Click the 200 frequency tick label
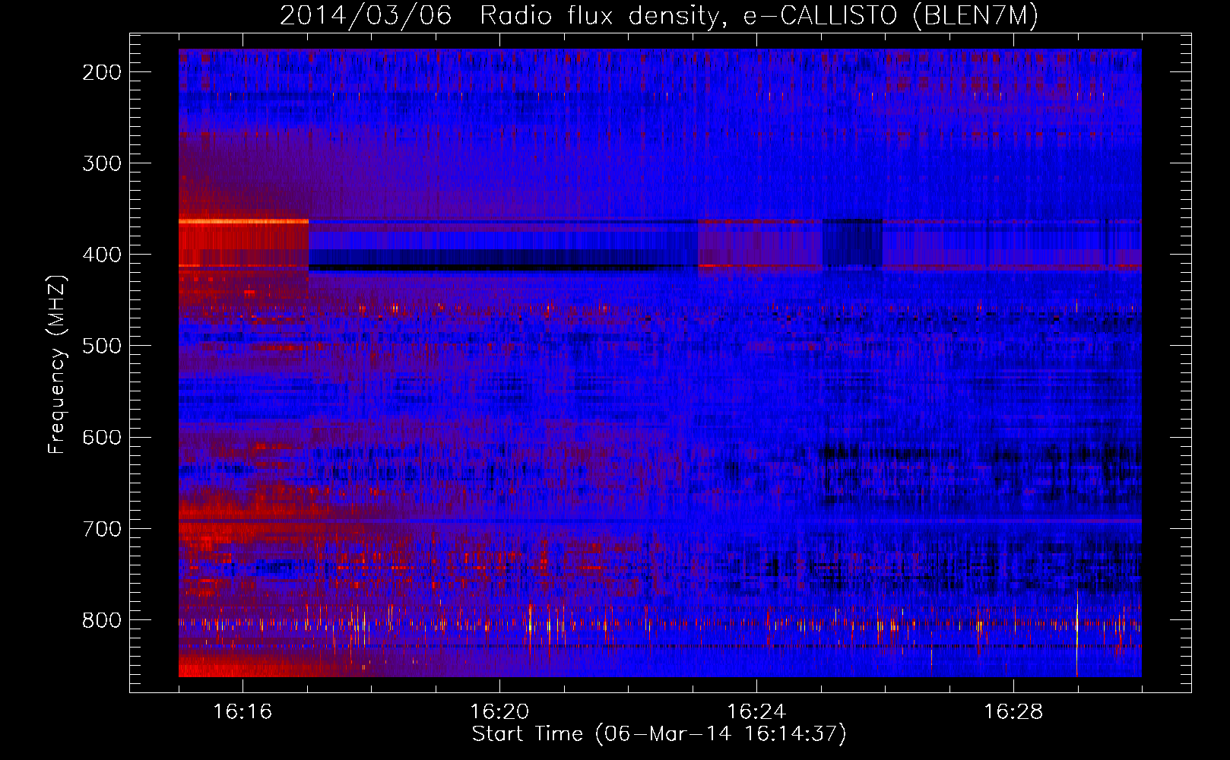Viewport: 1230px width, 760px height. point(101,72)
